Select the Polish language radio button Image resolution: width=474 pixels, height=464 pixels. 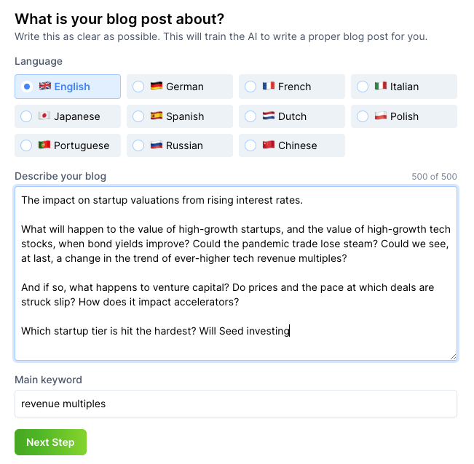click(363, 116)
